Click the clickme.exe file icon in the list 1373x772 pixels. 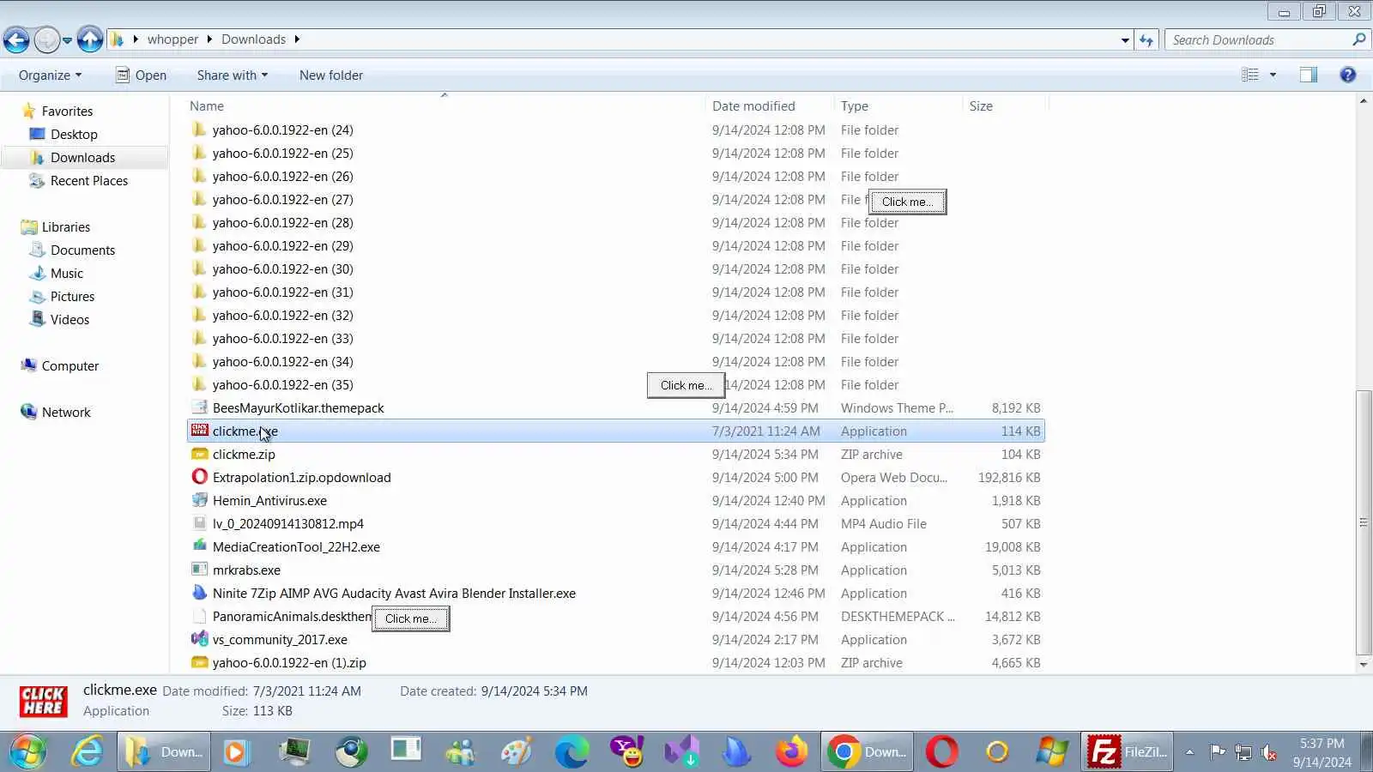tap(200, 431)
